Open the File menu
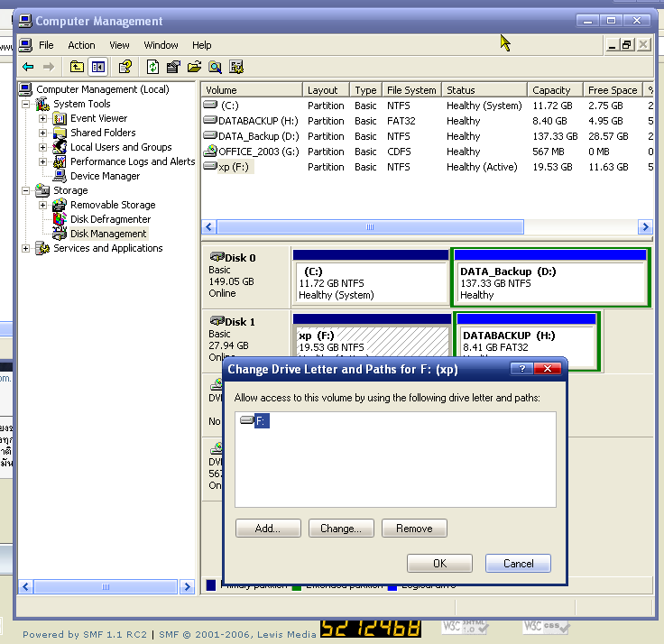 [x=46, y=45]
